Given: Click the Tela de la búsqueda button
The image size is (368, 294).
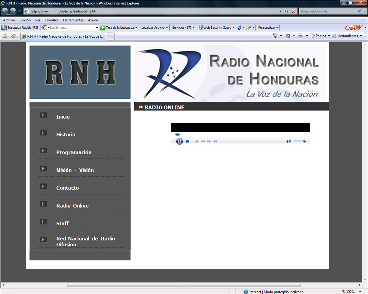Looking at the screenshot, I should [119, 28].
